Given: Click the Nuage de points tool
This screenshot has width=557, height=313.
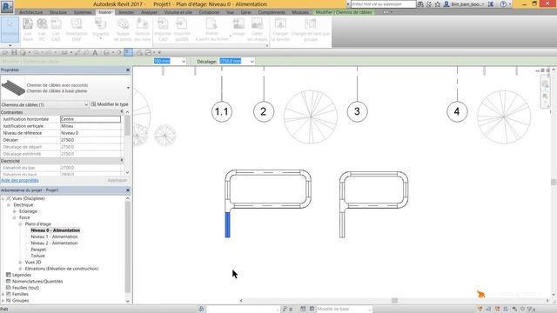Looking at the screenshot, I should pos(123,30).
